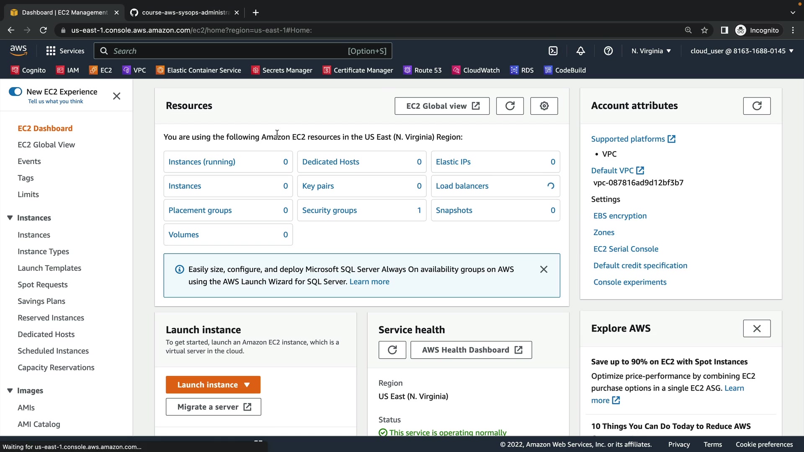The width and height of the screenshot is (804, 452).
Task: Refresh the Account attributes panel
Action: pos(756,106)
